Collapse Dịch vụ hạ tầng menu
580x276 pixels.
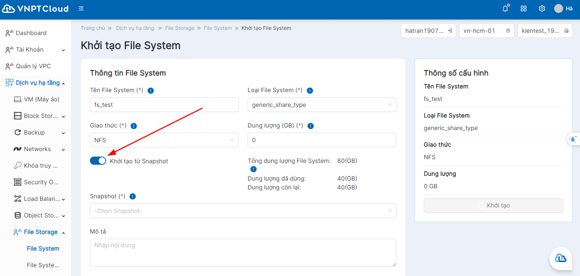[x=35, y=83]
